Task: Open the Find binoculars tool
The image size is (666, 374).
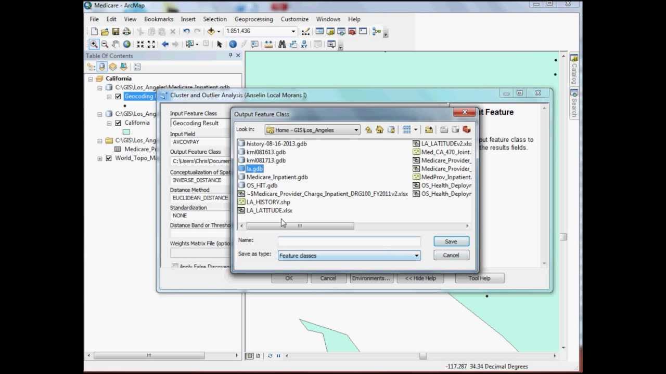Action: [x=281, y=45]
